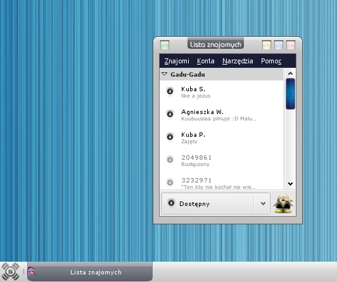Select contact Kuba P.
This screenshot has height=282, width=337.
pos(221,138)
